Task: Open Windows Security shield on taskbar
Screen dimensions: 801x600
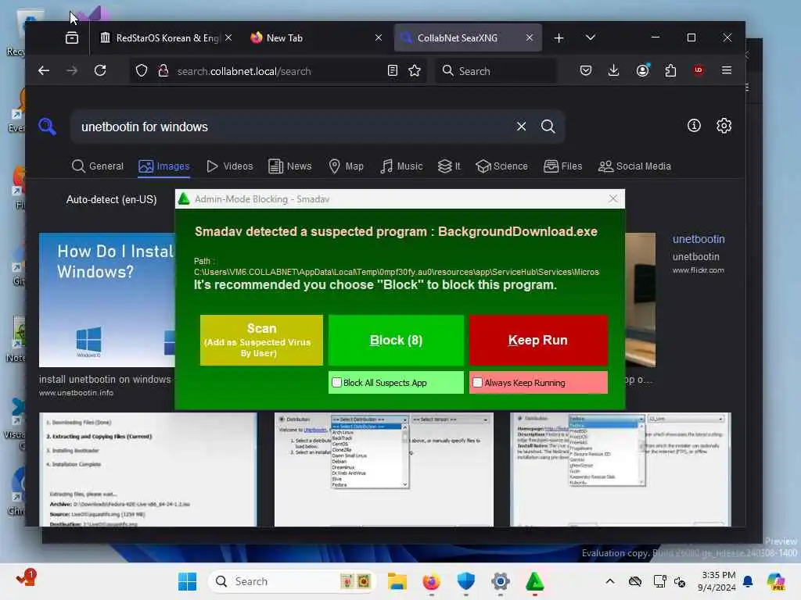Action: tap(466, 581)
